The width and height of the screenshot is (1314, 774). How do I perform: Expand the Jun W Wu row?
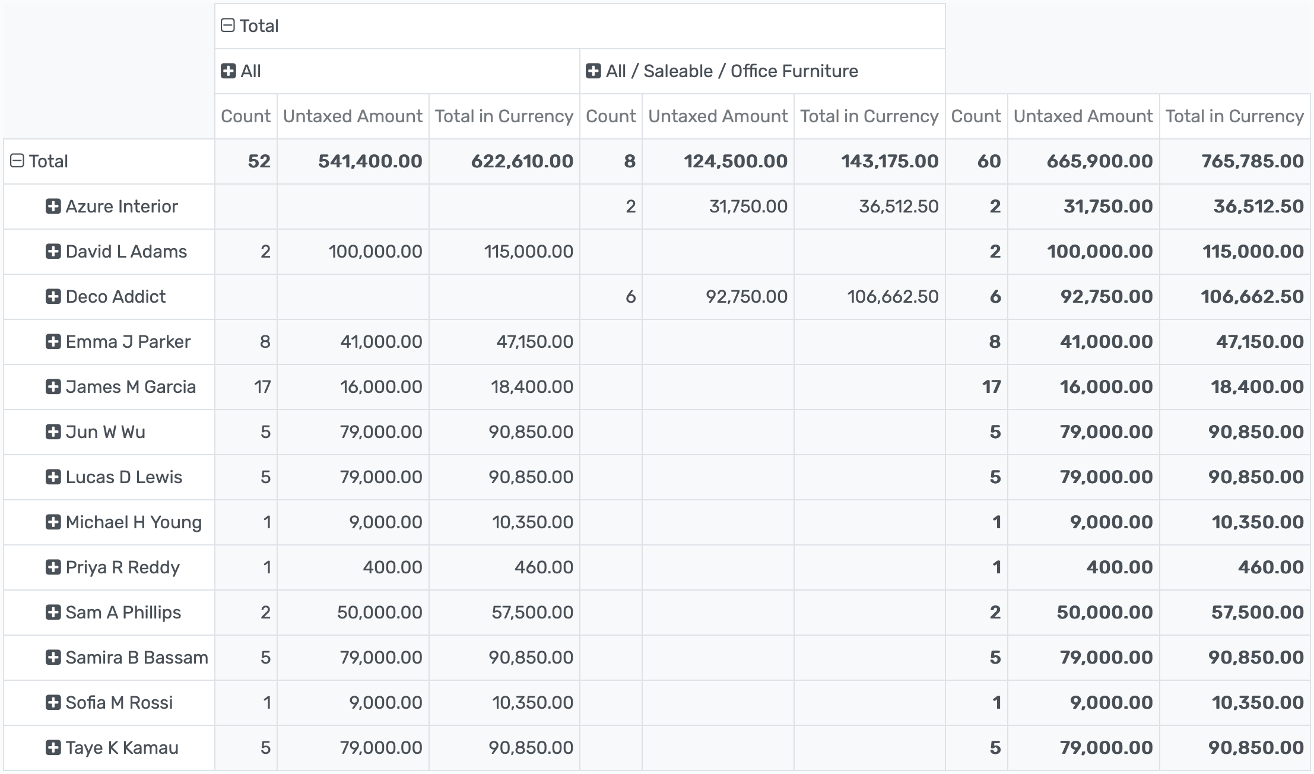click(53, 432)
